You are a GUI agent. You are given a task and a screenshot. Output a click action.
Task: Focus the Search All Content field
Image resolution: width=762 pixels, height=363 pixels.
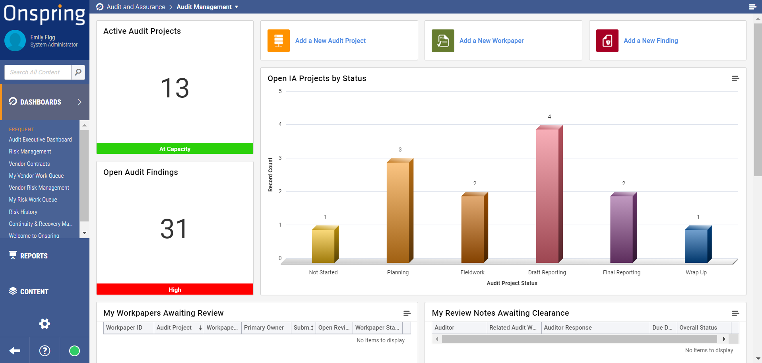[38, 72]
